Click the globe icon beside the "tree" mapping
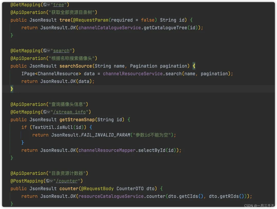This screenshot has height=209, width=277. [45, 5]
